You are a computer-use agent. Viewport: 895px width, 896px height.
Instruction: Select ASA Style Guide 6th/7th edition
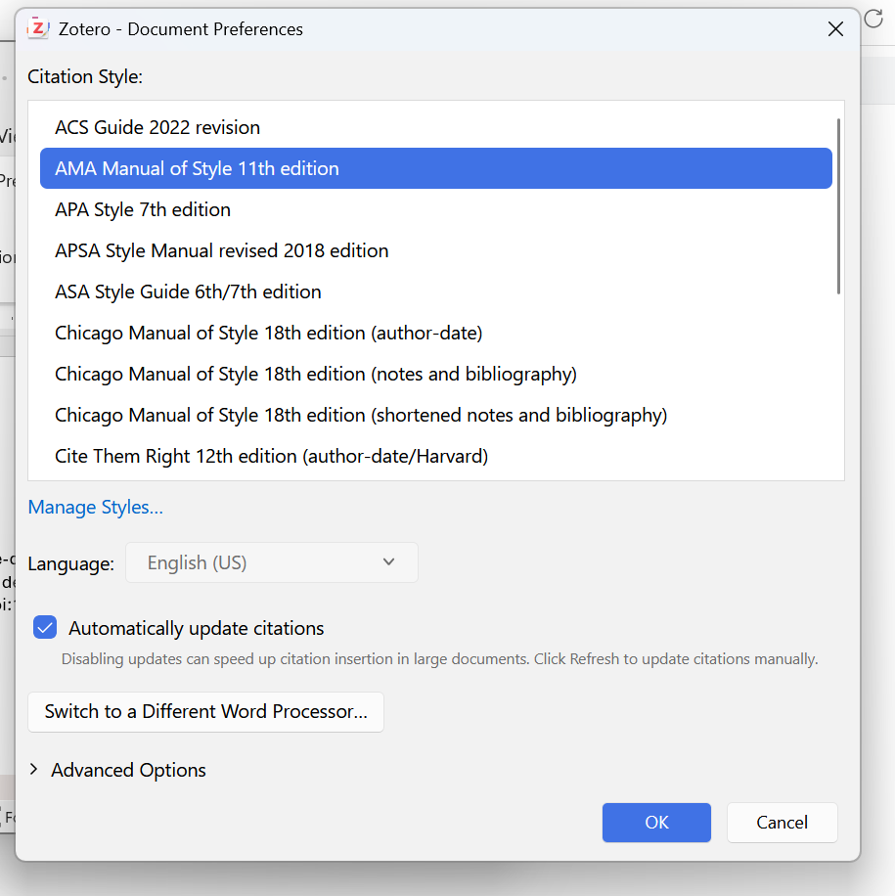point(436,292)
